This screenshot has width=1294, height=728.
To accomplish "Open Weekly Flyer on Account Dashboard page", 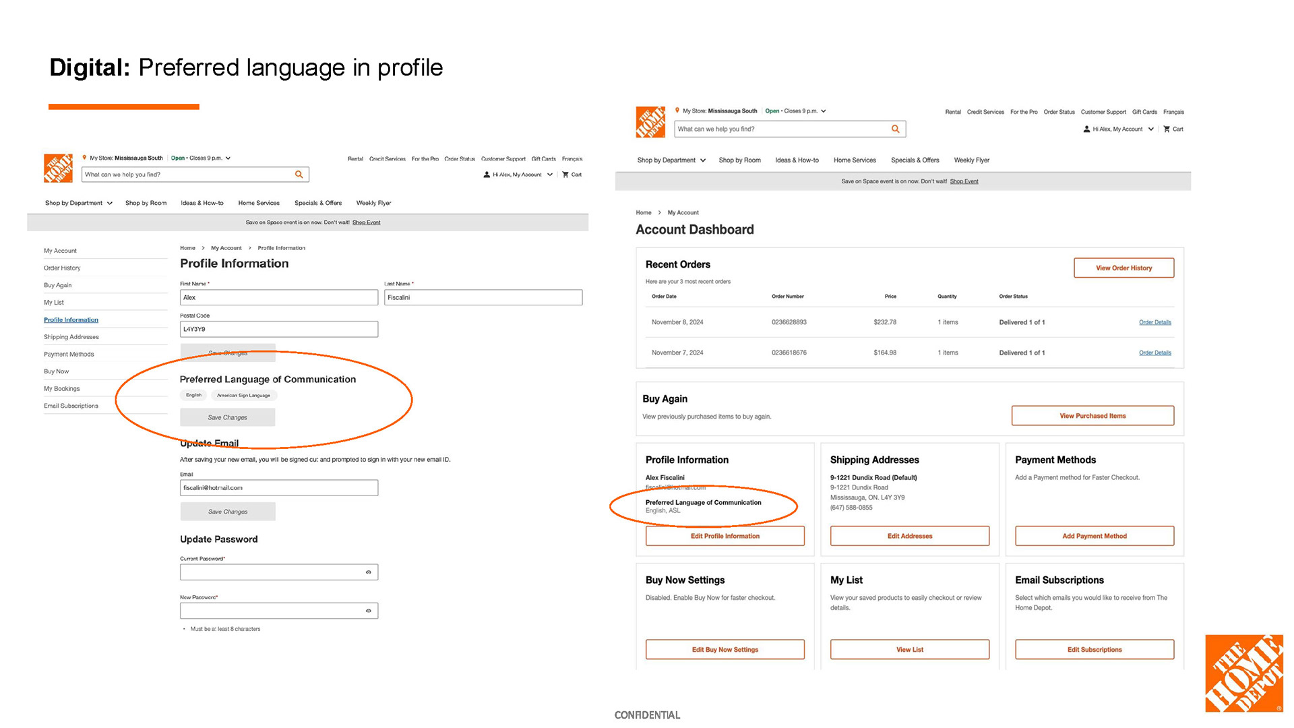I will click(x=971, y=160).
